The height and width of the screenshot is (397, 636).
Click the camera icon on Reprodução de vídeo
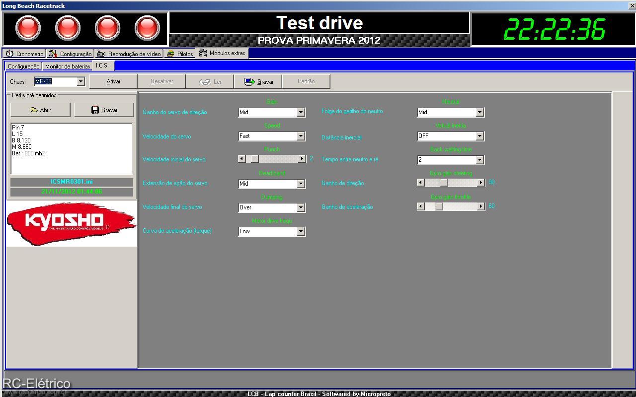tap(101, 54)
